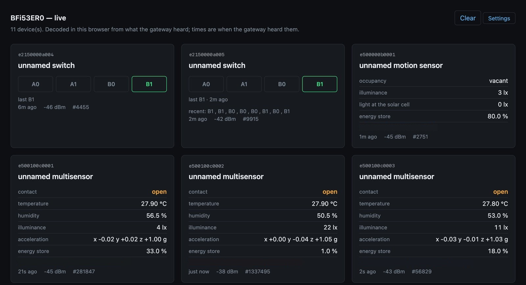The width and height of the screenshot is (526, 285).
Task: Select A0 on switch e2150000a004
Action: (x=36, y=84)
